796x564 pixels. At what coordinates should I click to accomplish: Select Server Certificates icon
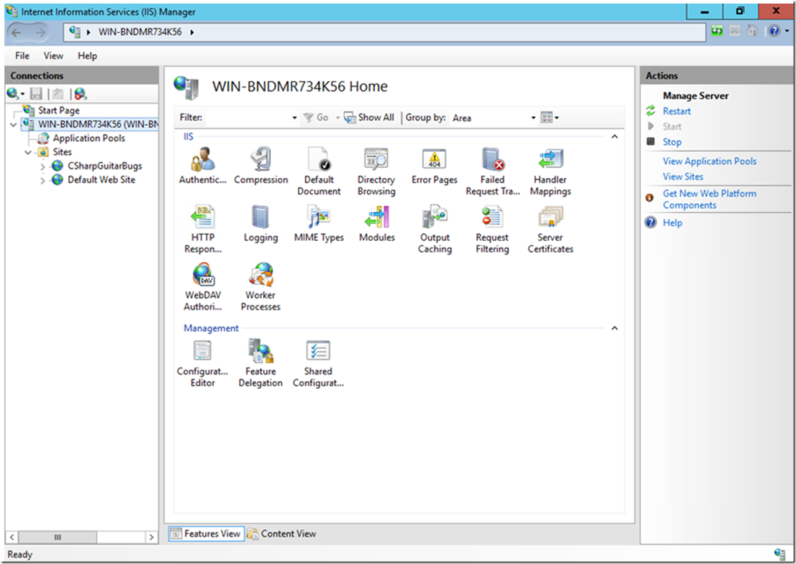[x=550, y=229]
